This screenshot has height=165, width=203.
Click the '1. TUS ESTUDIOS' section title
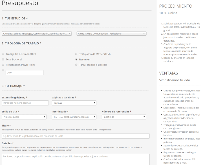point(15,18)
